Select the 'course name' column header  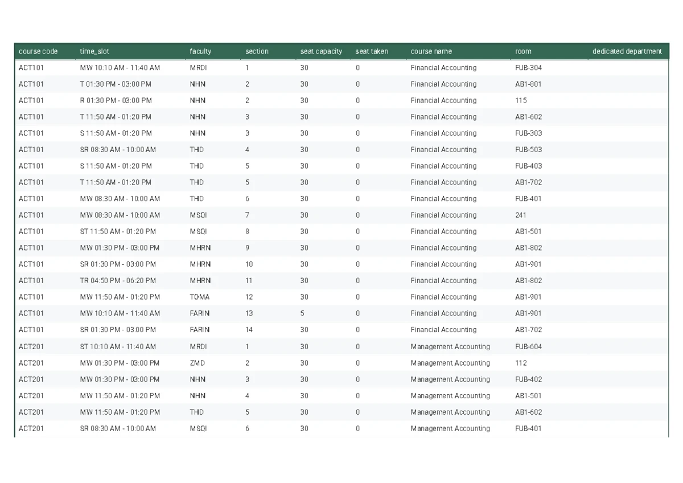pyautogui.click(x=431, y=51)
